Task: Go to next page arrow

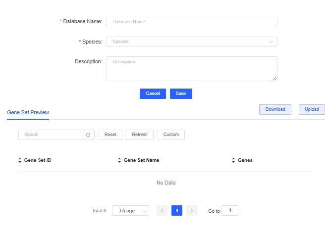Action: (192, 211)
